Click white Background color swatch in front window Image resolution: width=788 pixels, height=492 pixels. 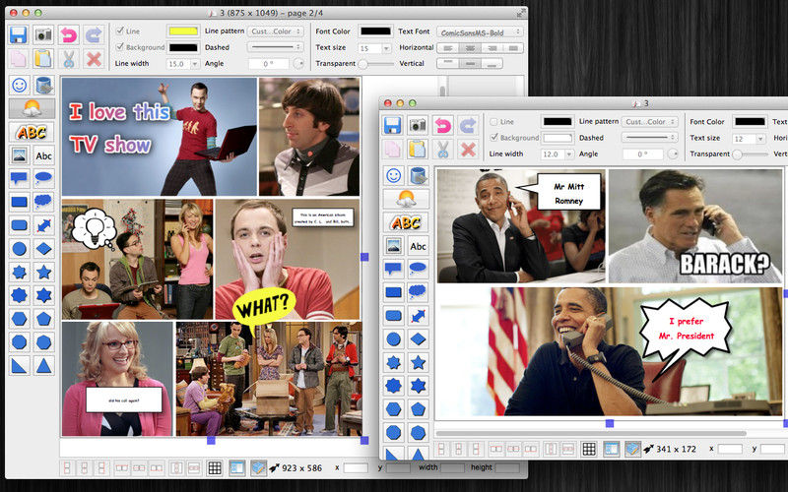(558, 137)
